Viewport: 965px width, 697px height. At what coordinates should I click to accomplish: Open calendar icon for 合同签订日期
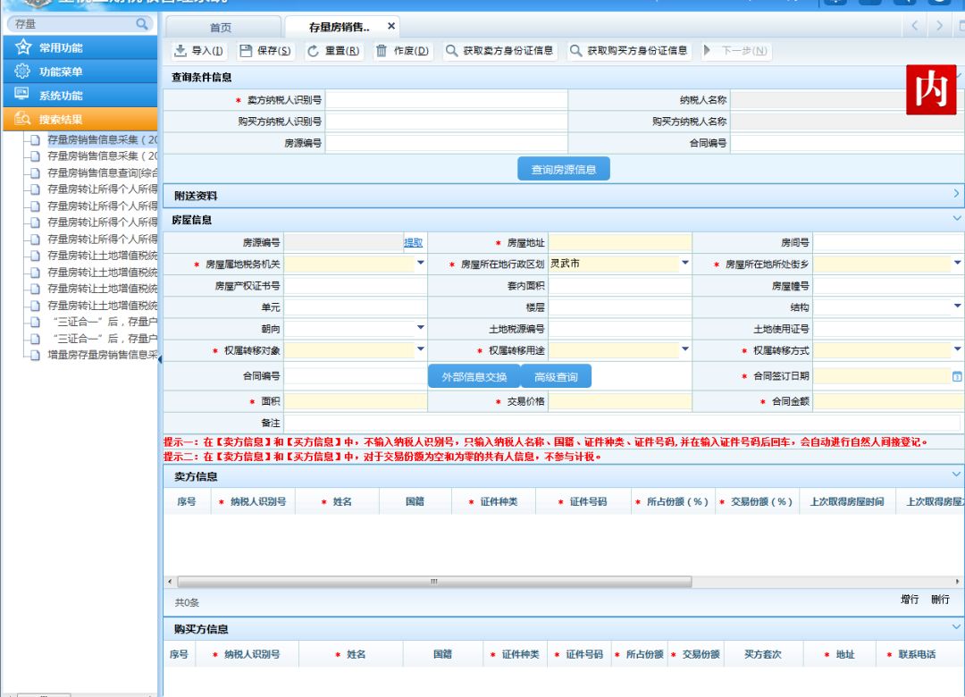coord(957,376)
